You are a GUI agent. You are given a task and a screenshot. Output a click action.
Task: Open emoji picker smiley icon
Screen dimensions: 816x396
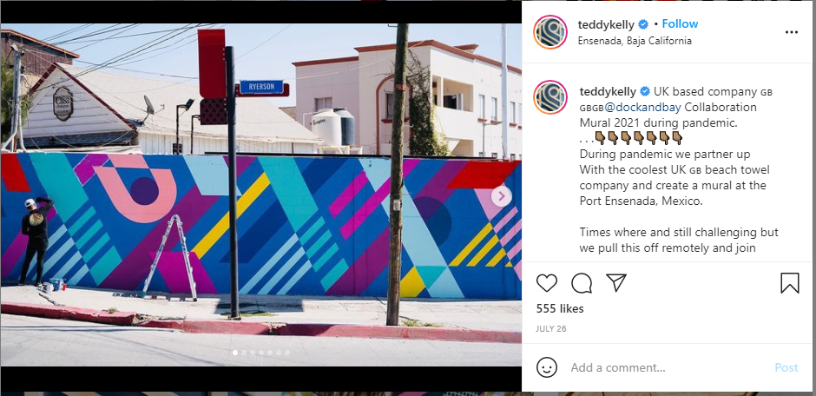546,368
